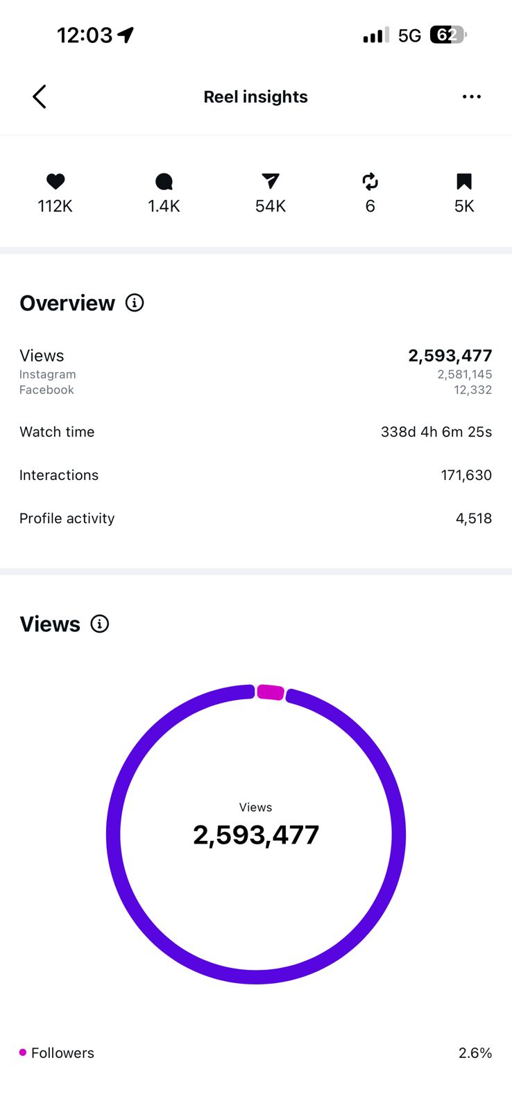Tap the location arrow beside the clock

click(126, 35)
